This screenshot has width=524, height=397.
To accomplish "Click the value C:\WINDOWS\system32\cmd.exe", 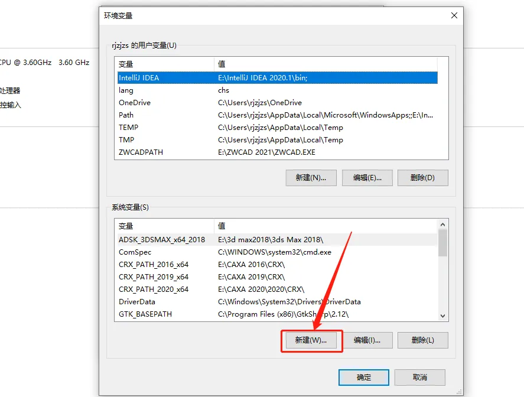I will click(274, 252).
